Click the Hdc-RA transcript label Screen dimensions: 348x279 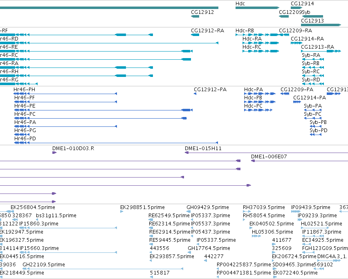click(x=252, y=39)
